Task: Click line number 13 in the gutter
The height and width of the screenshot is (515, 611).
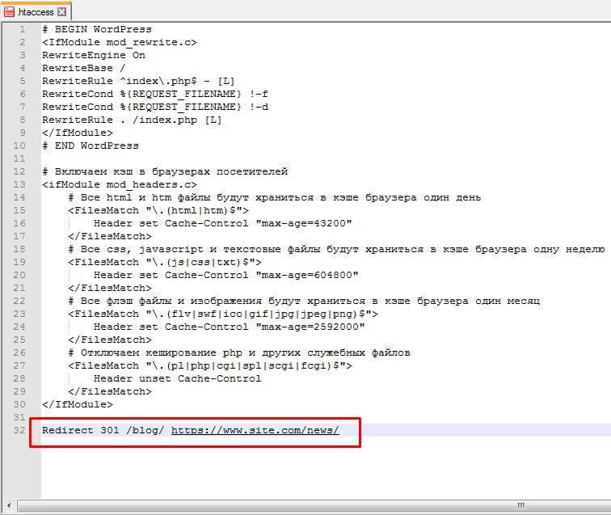Action: pyautogui.click(x=19, y=184)
